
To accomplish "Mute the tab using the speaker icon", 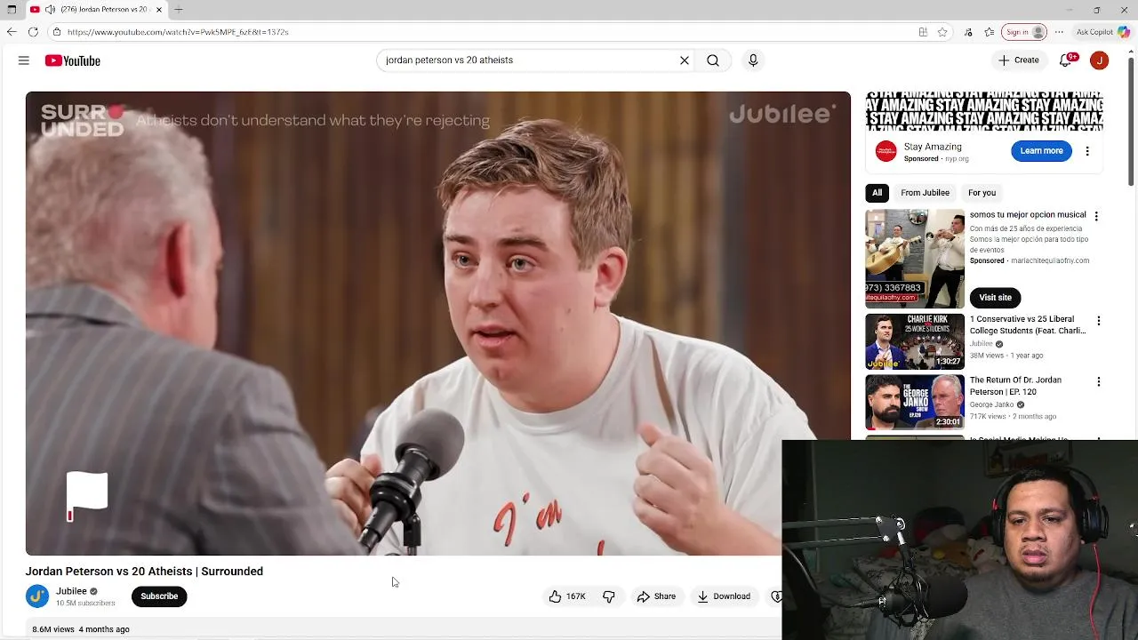I will point(50,10).
